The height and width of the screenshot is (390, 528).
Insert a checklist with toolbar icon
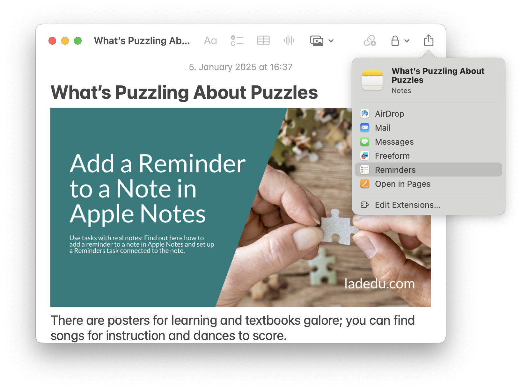pos(237,41)
